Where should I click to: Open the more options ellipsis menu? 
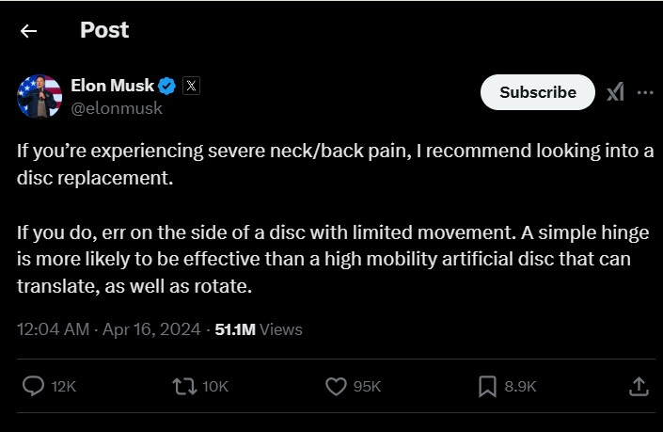pos(645,92)
